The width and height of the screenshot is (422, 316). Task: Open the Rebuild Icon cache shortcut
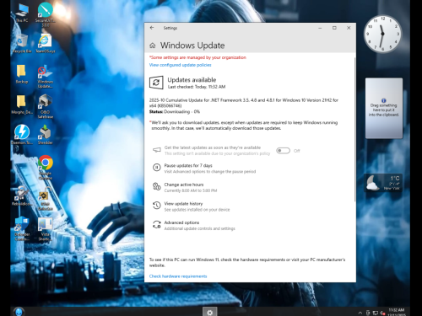point(22,195)
